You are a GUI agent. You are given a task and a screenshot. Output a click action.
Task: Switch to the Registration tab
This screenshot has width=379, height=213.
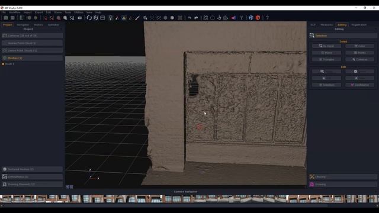tap(359, 25)
